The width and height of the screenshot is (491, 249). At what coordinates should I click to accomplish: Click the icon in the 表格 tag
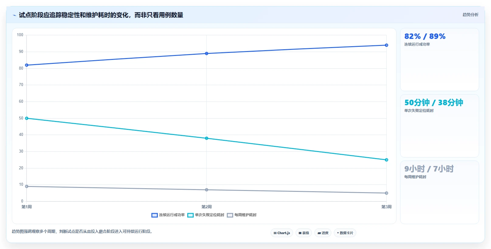(x=300, y=233)
